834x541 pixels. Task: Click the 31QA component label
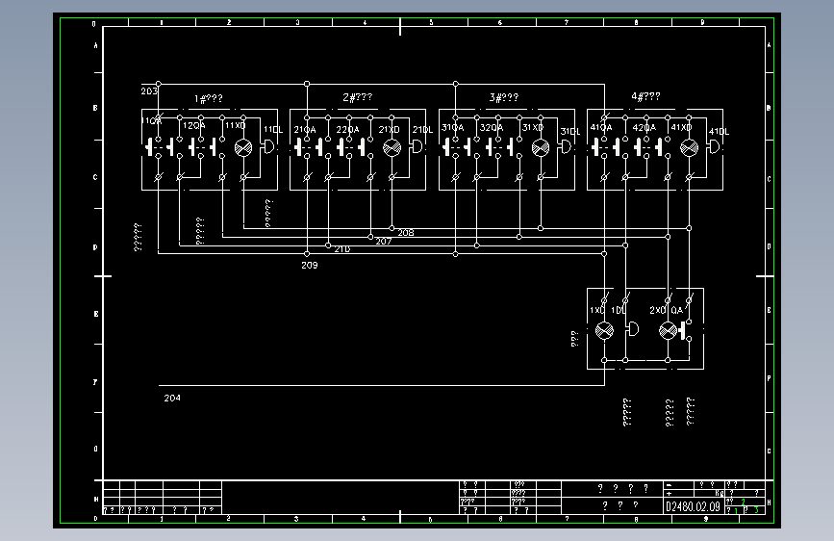click(453, 128)
